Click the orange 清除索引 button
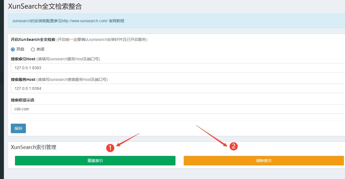 [263, 161]
